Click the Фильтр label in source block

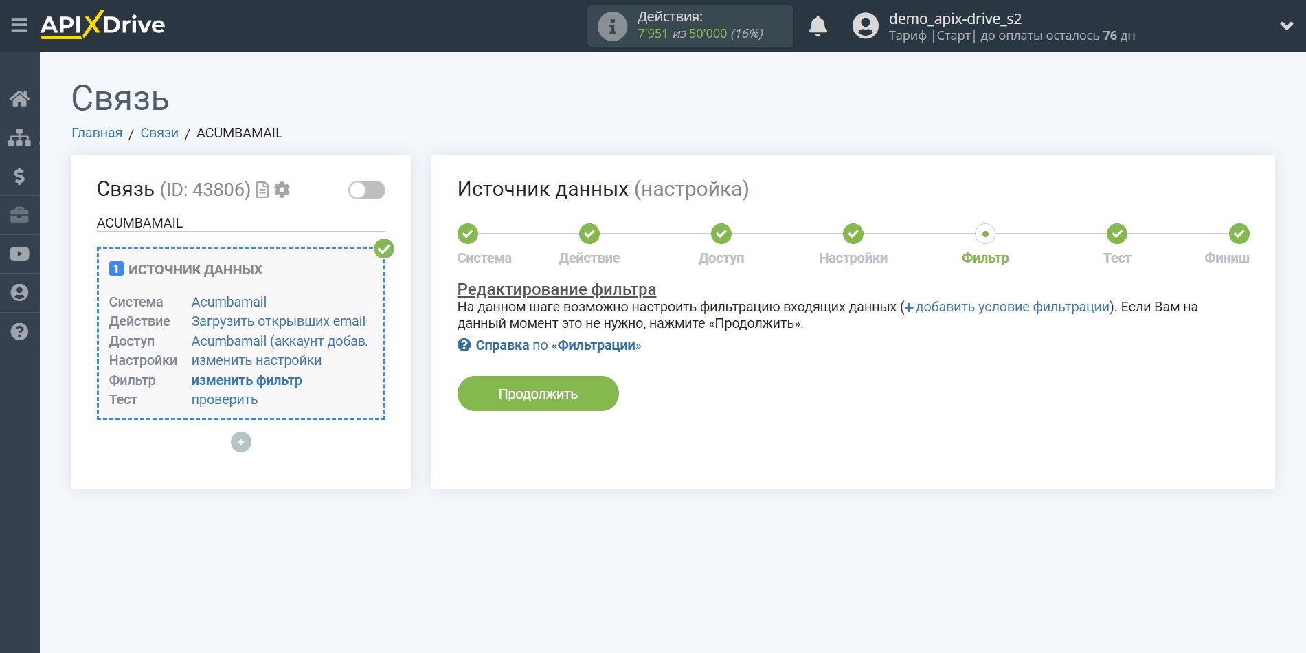[132, 380]
